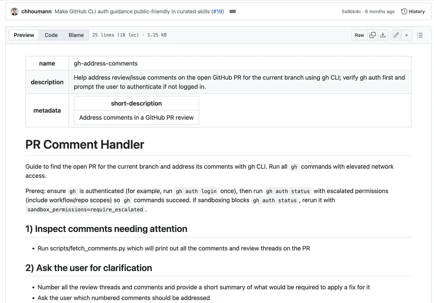Click '2) Ask the user for clarification' heading
This screenshot has height=303, width=434.
tap(89, 268)
